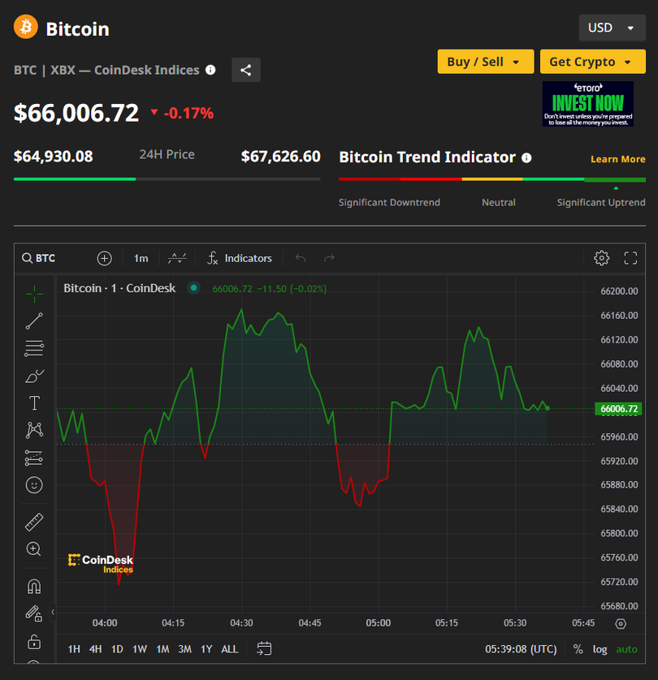
Task: Open the USD currency dropdown
Action: (x=612, y=28)
